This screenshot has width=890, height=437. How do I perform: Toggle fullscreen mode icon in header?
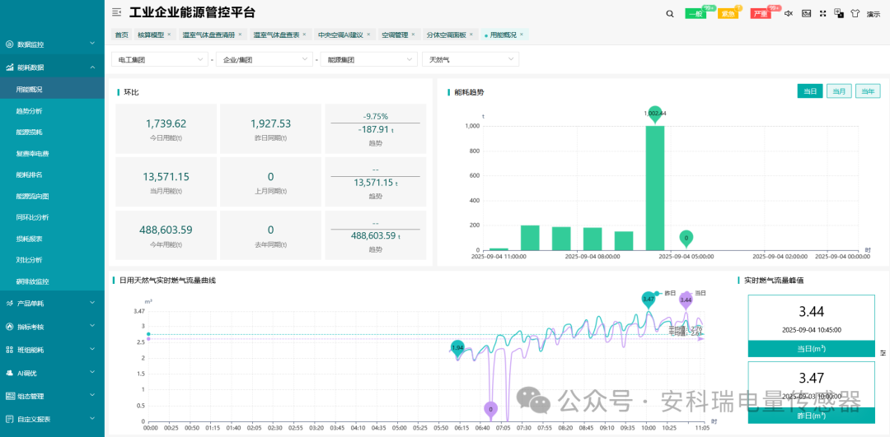[822, 14]
